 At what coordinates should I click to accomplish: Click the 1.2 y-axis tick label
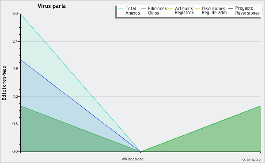pyautogui.click(x=15, y=96)
